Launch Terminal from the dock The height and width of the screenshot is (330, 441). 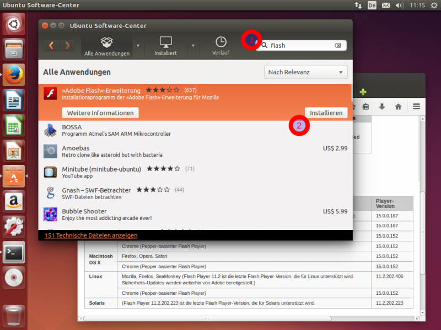click(x=14, y=252)
